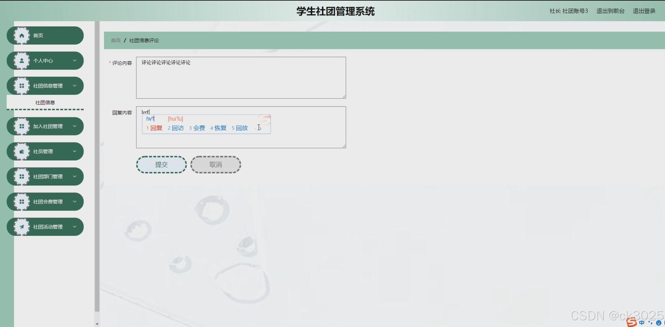Click the 社团信息管理 grid icon
Screen dimensions: 665x327
pyautogui.click(x=22, y=86)
